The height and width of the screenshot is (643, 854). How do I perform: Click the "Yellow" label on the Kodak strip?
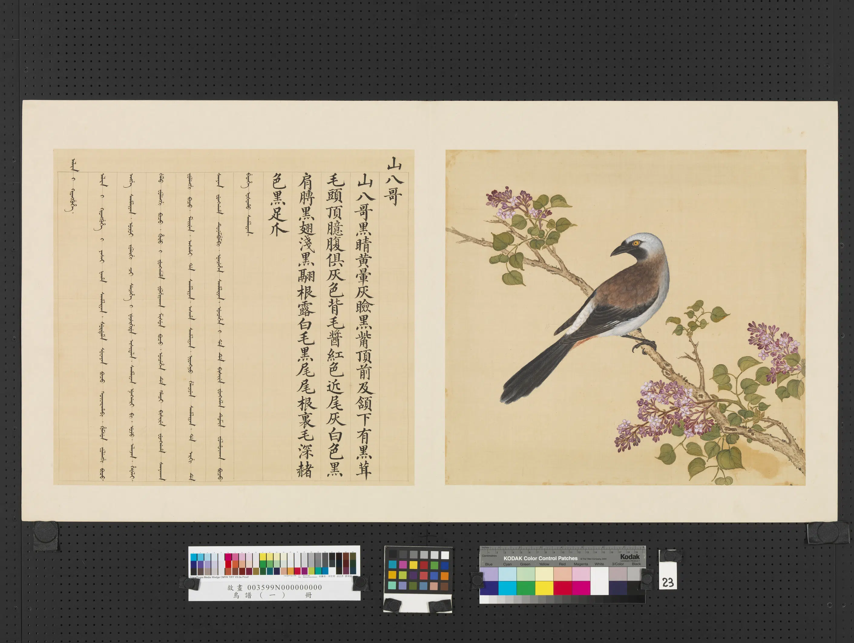544,564
